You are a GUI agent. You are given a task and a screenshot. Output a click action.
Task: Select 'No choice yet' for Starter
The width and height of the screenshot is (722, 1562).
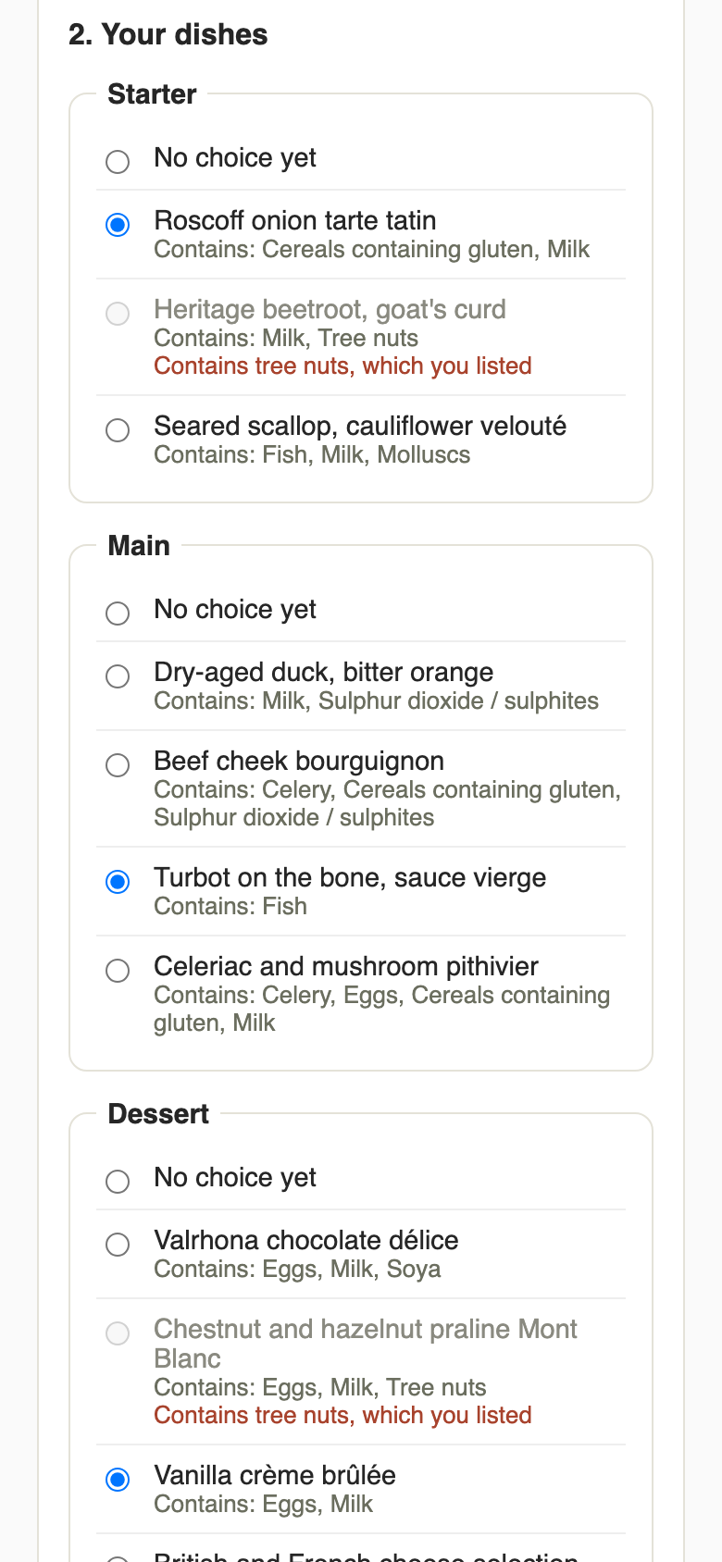click(118, 162)
